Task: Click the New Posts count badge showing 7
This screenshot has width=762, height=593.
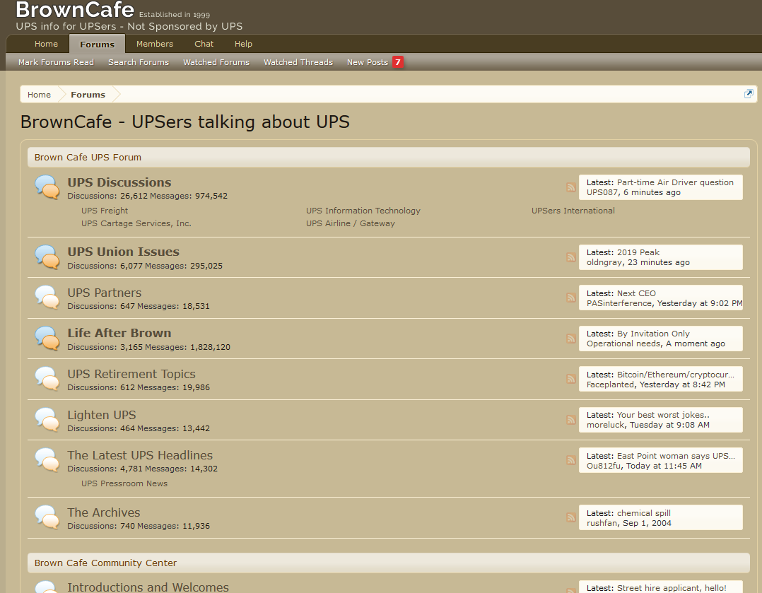Action: 398,62
